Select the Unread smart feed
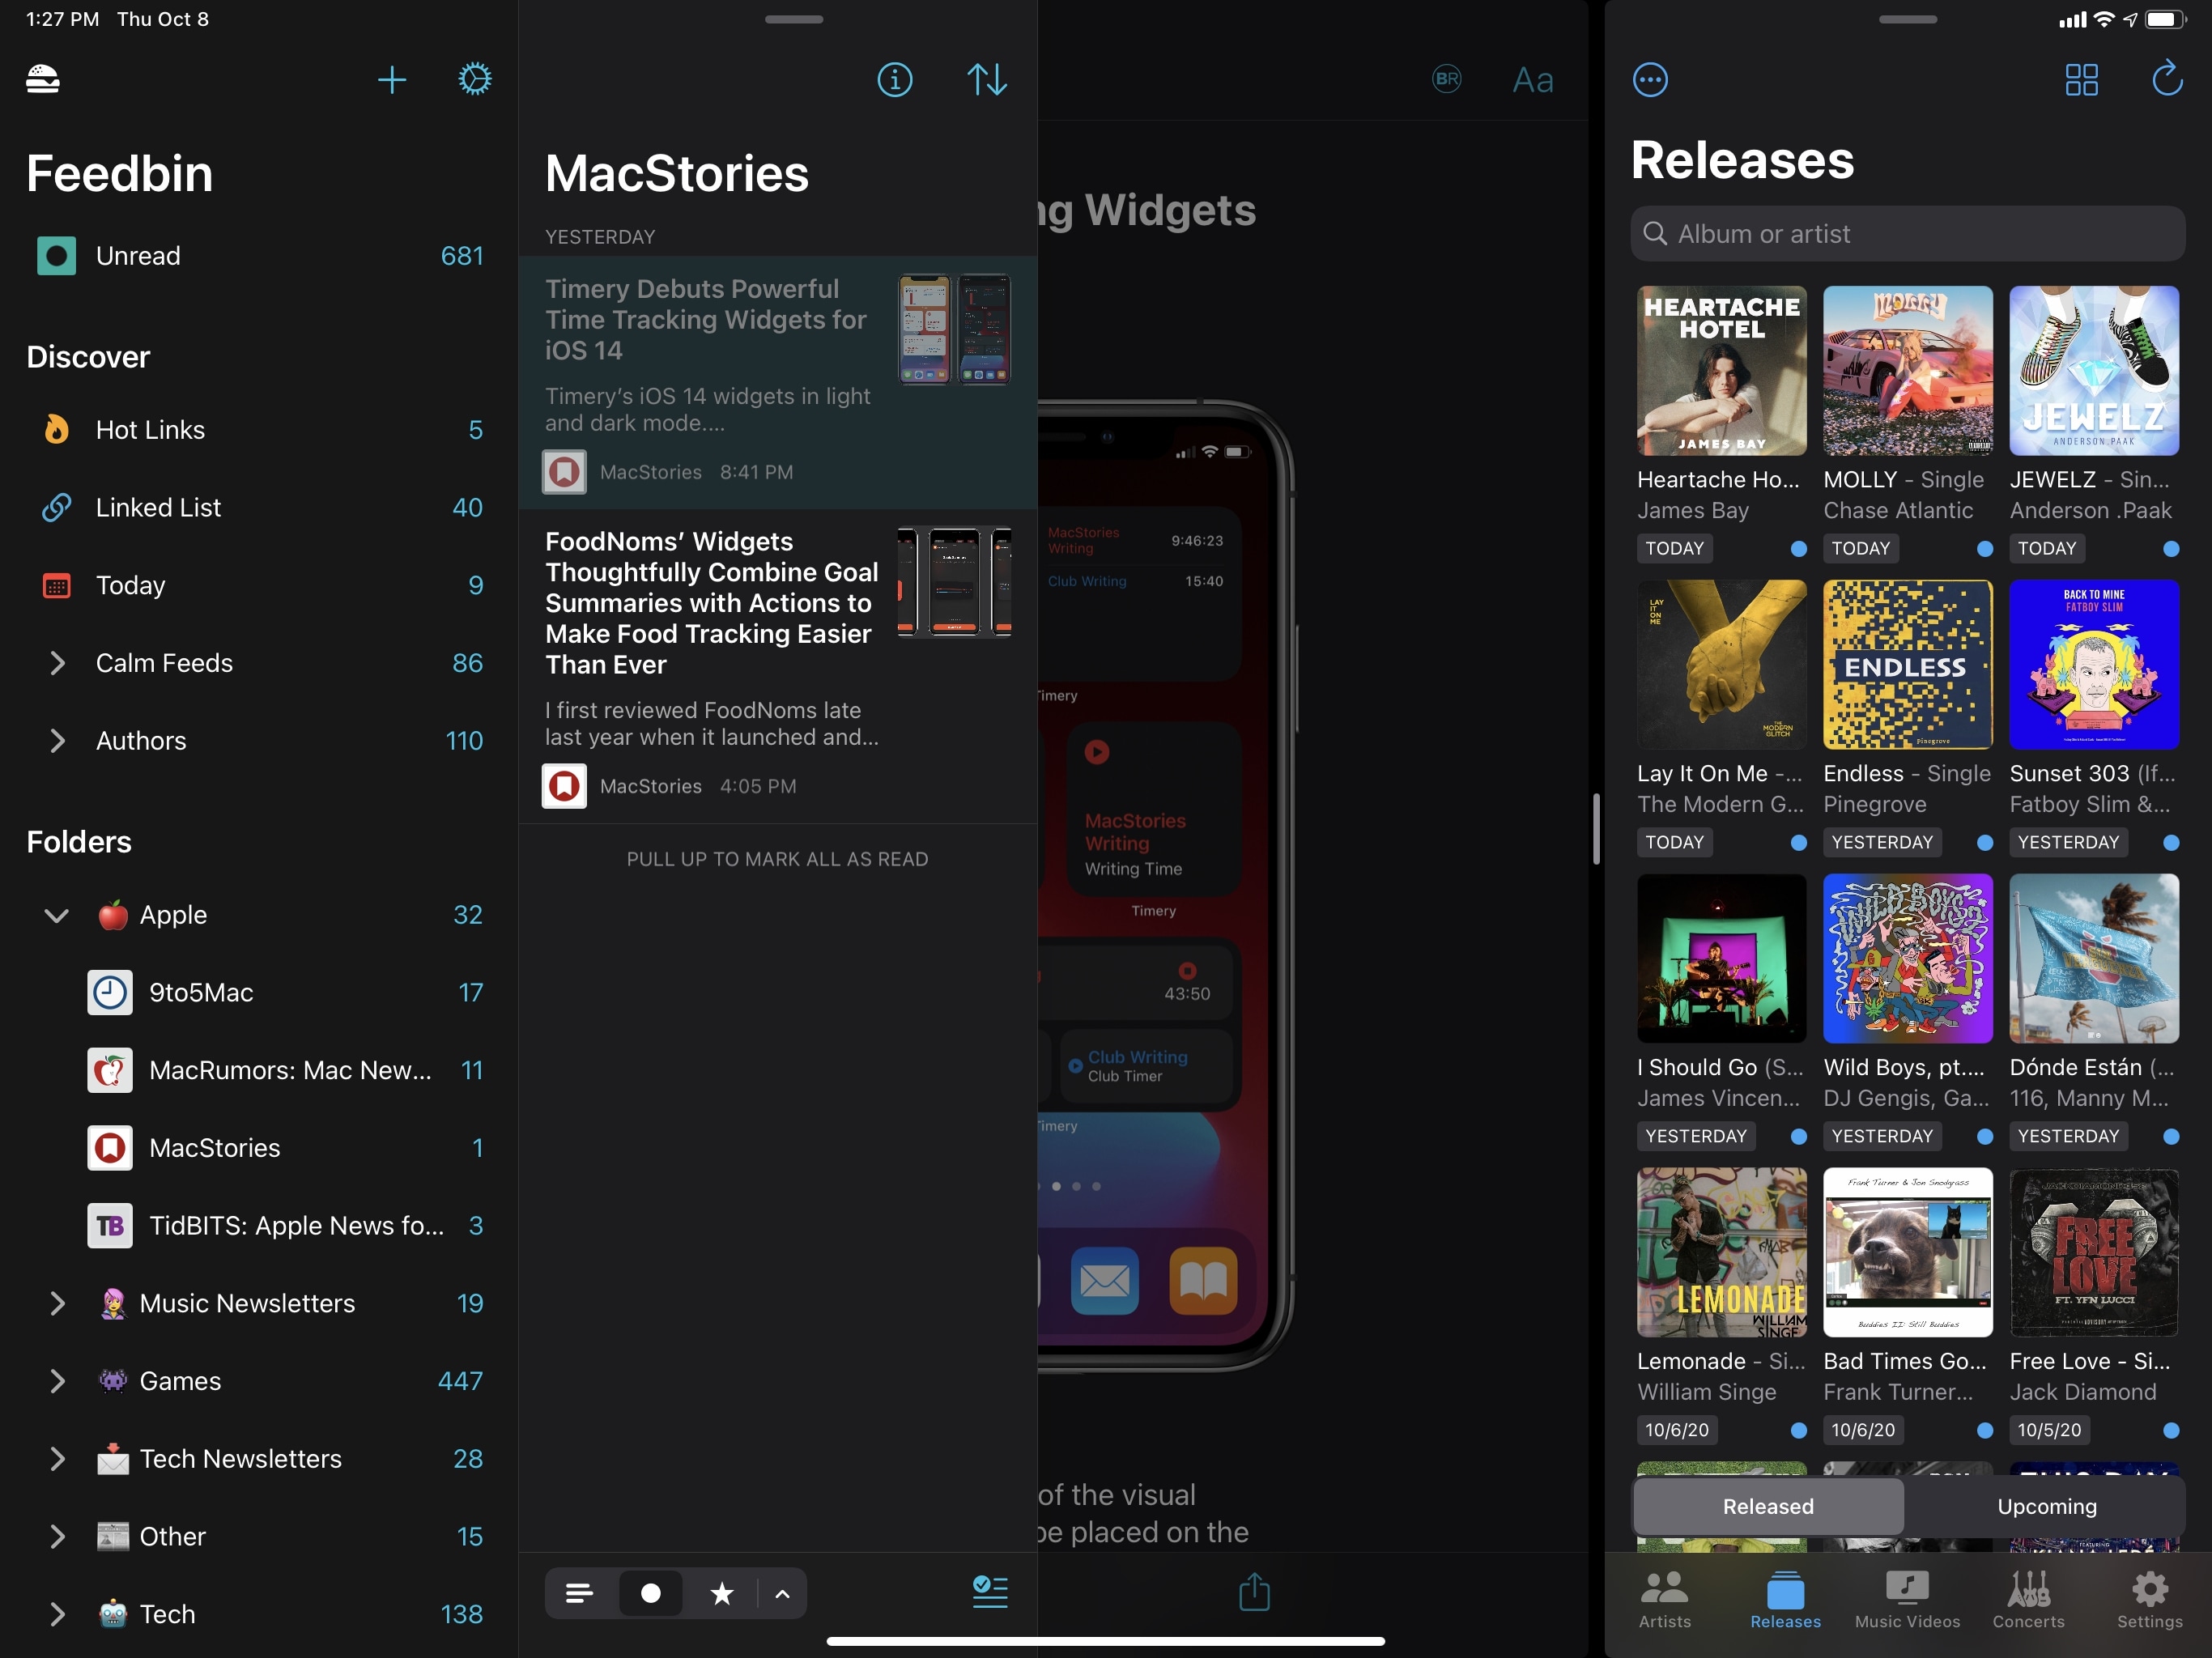This screenshot has height=1658, width=2212. (x=259, y=256)
